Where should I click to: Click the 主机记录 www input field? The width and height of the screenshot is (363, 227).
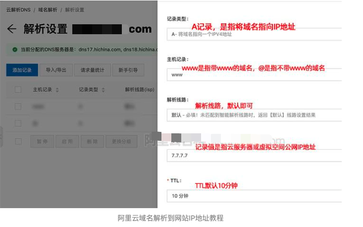[x=254, y=74]
